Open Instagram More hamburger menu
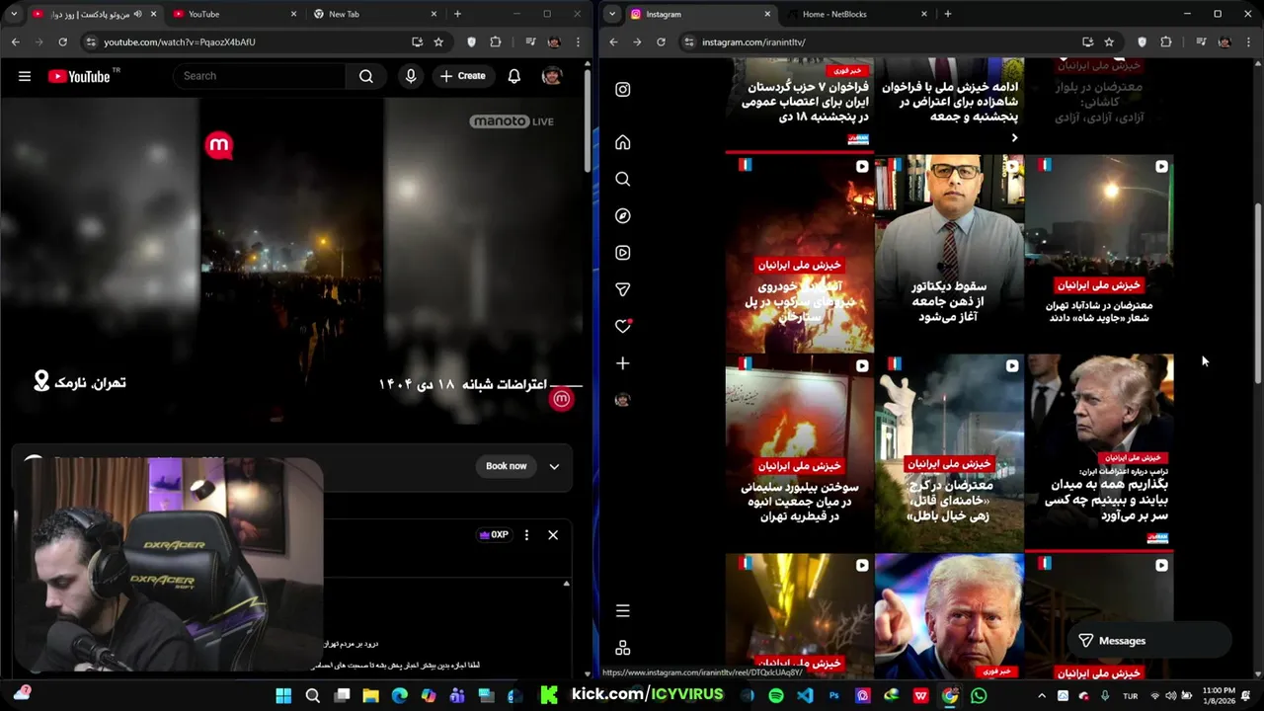The image size is (1264, 711). tap(623, 611)
